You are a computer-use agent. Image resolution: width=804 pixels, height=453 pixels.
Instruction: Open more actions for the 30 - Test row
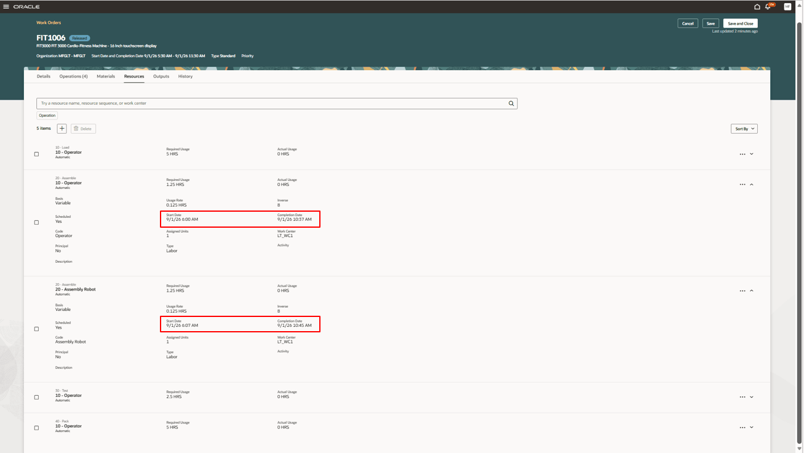click(x=742, y=397)
